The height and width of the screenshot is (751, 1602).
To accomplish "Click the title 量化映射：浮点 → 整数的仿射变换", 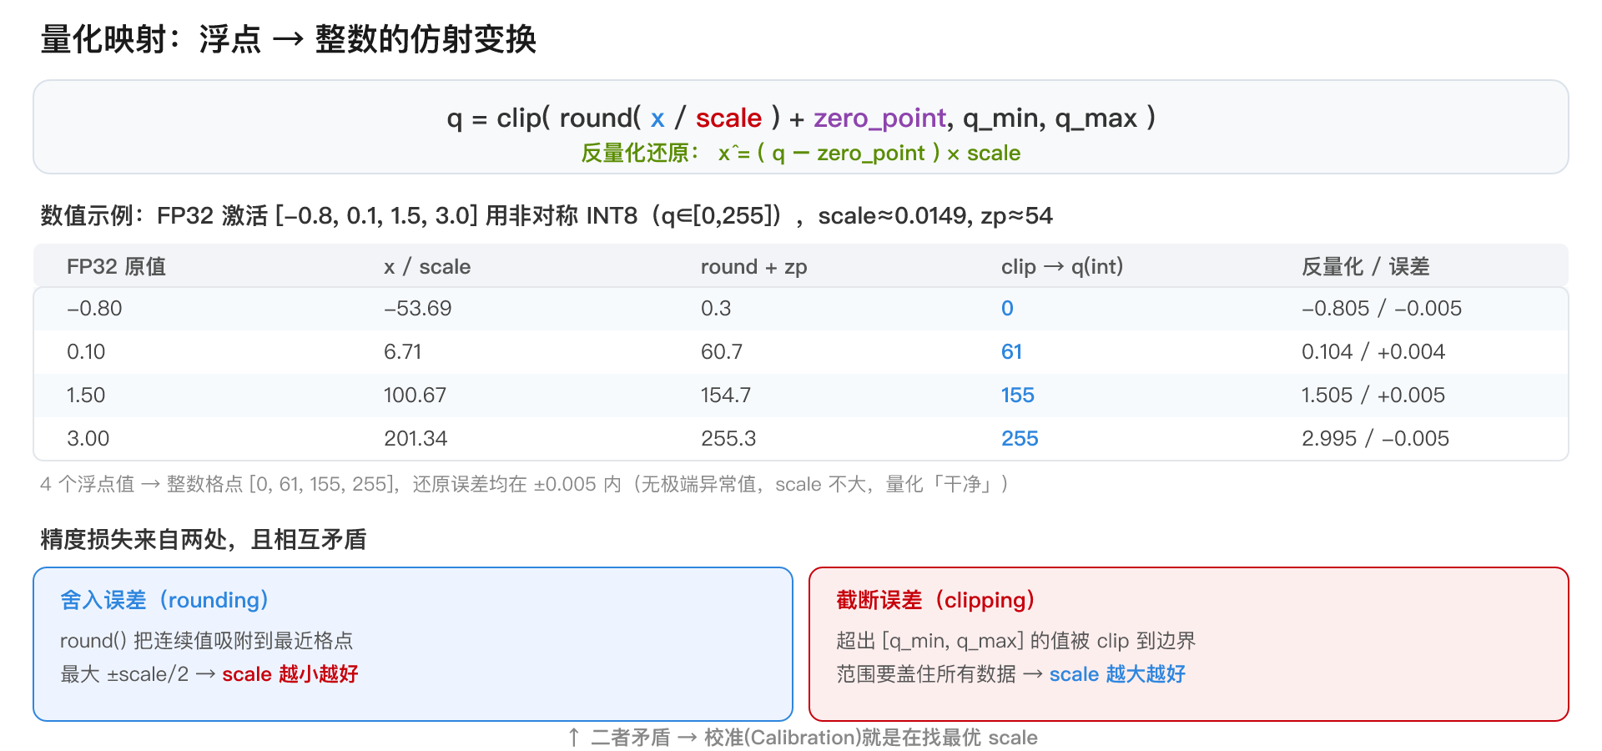I will pos(288,39).
